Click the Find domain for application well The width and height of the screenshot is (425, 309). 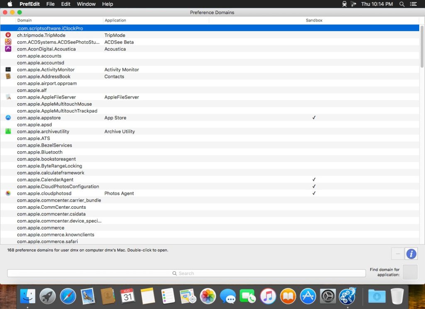[410, 272]
